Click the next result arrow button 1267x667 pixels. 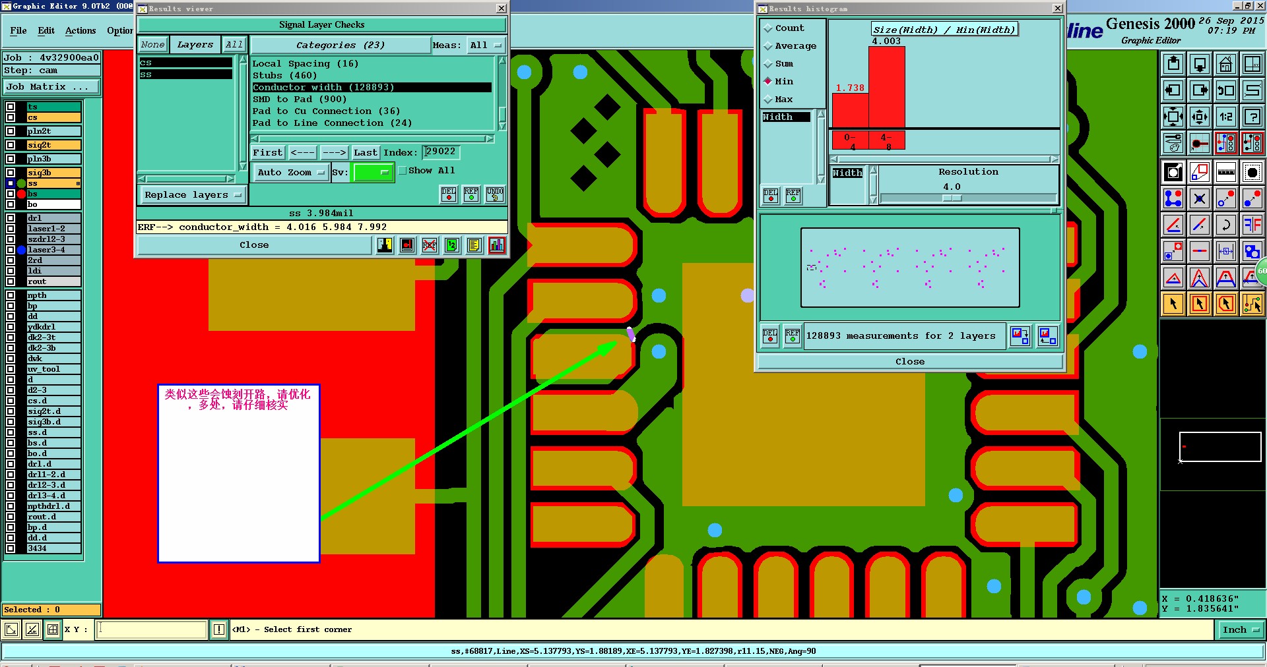[334, 153]
